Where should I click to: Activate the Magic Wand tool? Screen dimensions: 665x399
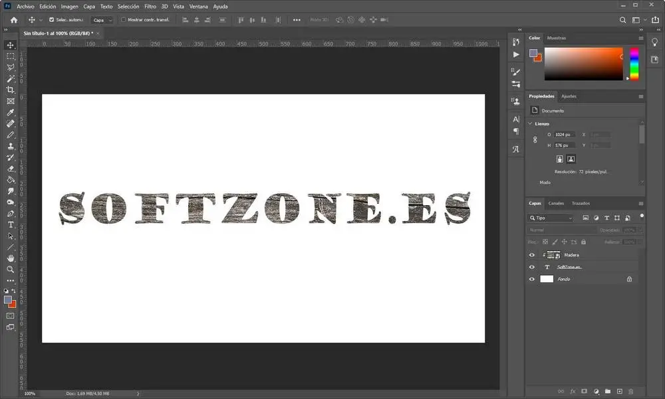coord(11,78)
